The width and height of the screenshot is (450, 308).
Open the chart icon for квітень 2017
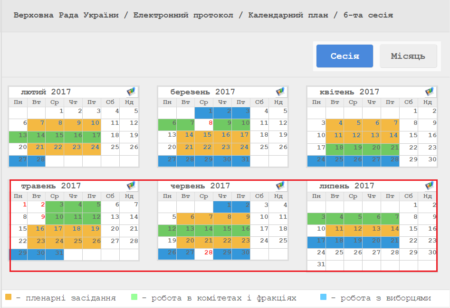click(x=430, y=92)
